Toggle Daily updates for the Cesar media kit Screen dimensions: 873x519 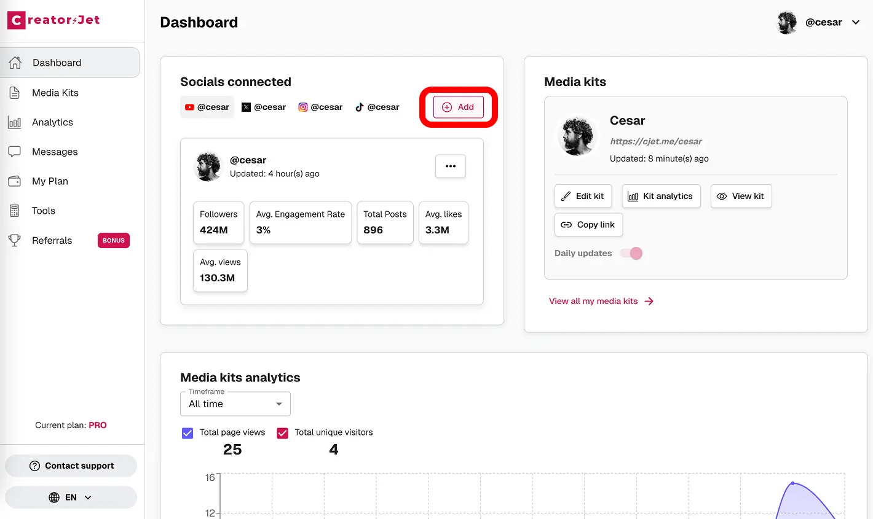[x=631, y=253]
